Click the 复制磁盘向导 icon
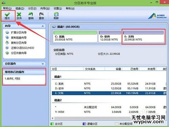This screenshot has width=169, height=127. click(7, 37)
